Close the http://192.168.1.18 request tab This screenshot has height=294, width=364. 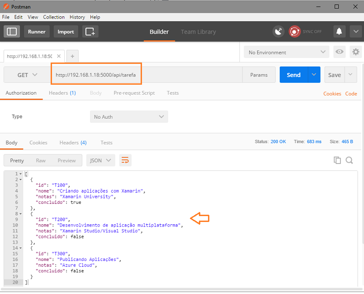(59, 56)
